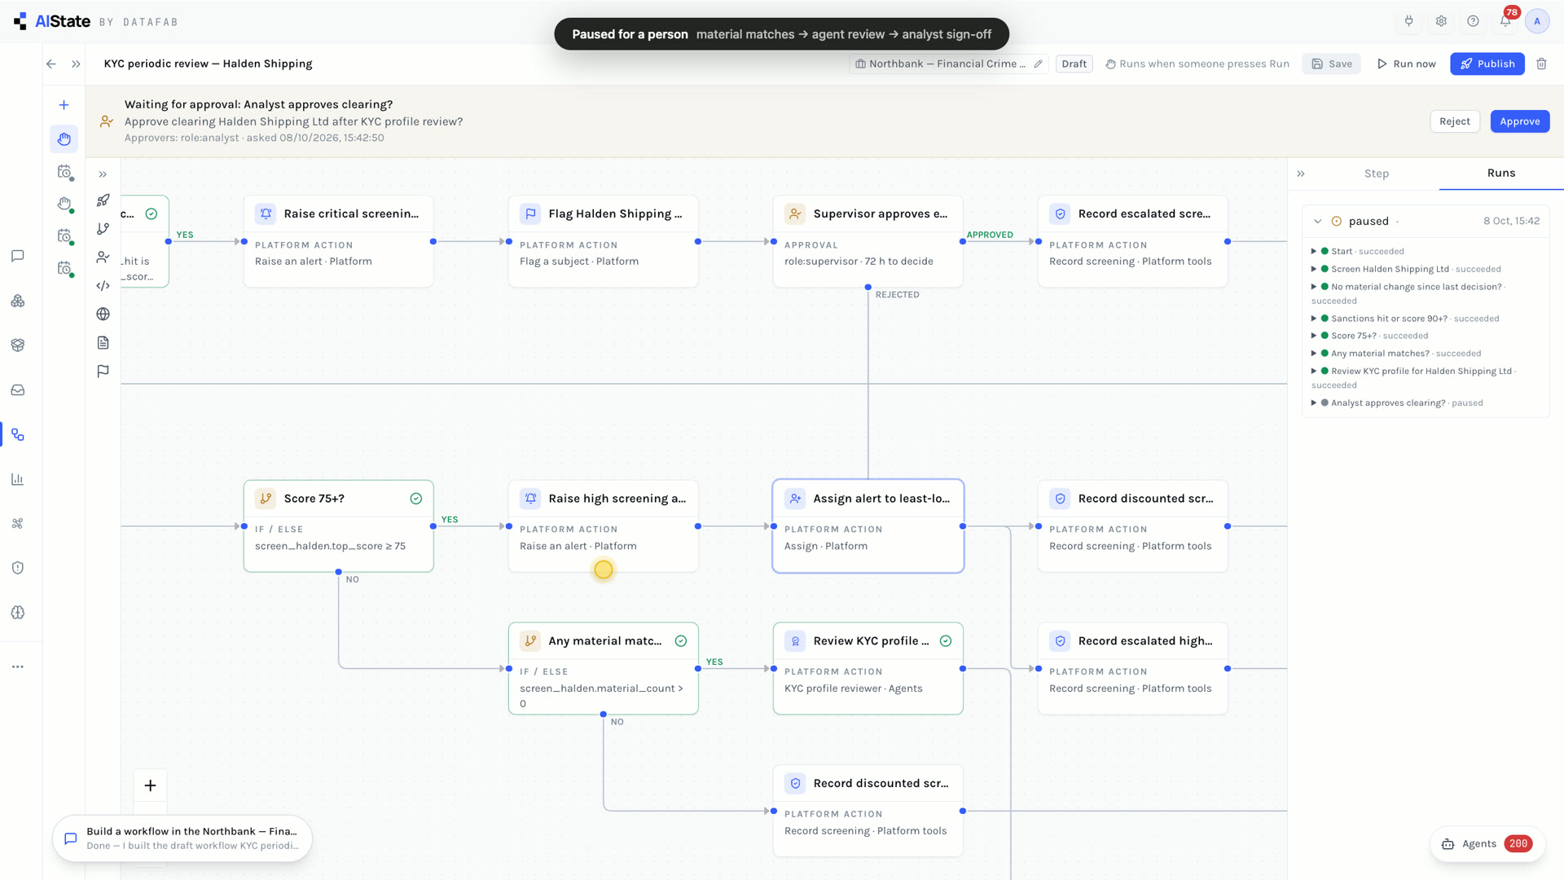Click the rocket icon in the step palette

click(x=103, y=200)
